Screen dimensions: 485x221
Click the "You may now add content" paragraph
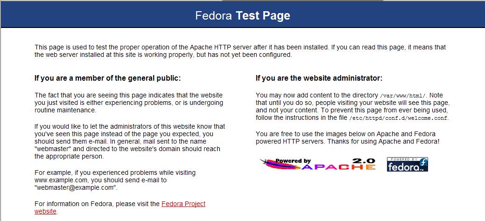click(352, 106)
